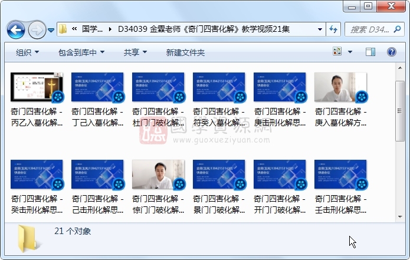Click the window minimize button
The height and width of the screenshot is (260, 410).
tap(352, 6)
